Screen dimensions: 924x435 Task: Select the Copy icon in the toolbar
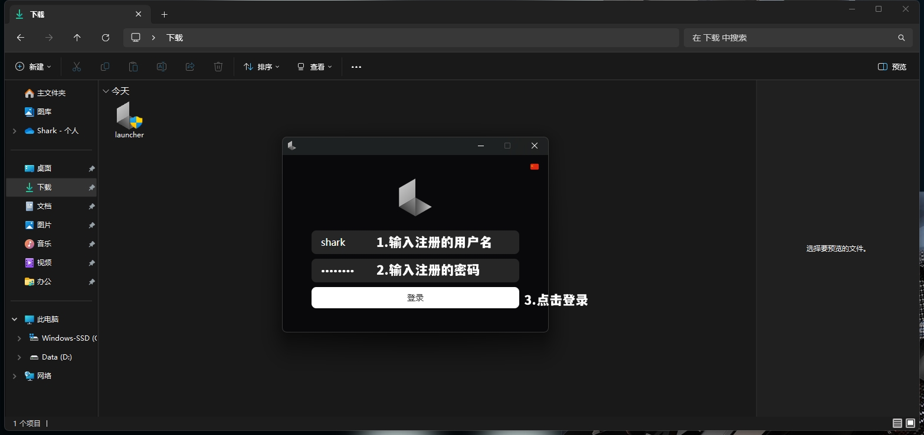pos(104,67)
